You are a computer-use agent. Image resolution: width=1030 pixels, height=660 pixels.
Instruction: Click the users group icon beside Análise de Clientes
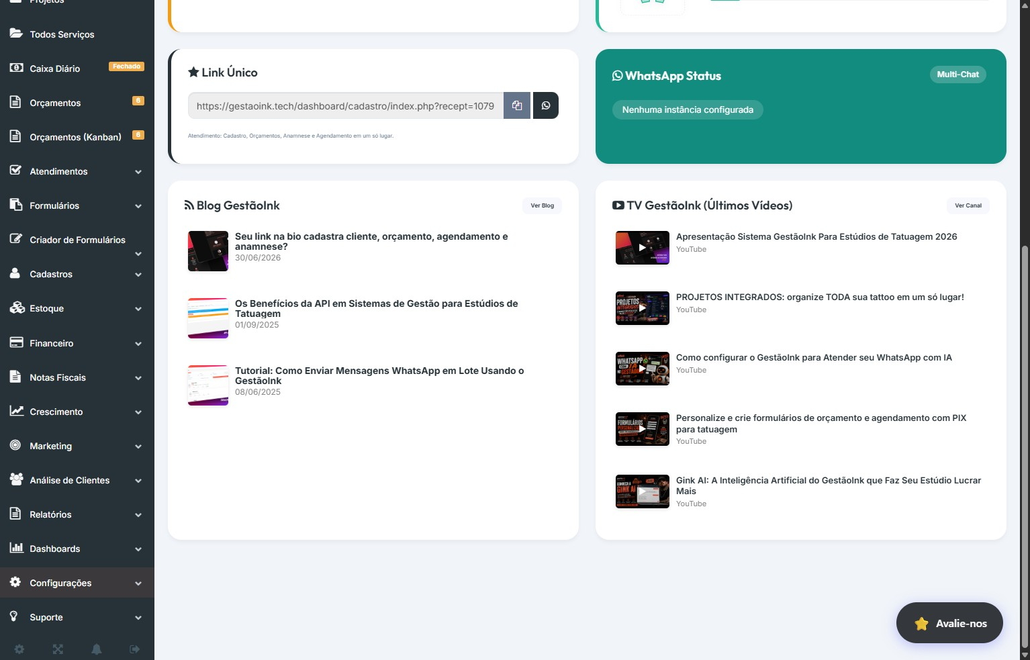[x=17, y=479]
